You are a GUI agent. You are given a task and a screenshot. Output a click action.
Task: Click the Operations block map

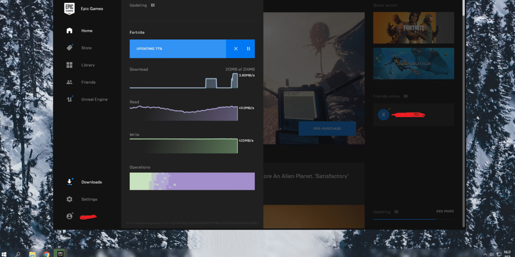(192, 181)
